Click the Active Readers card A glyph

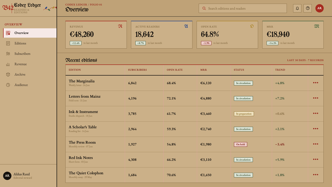tap(186, 26)
